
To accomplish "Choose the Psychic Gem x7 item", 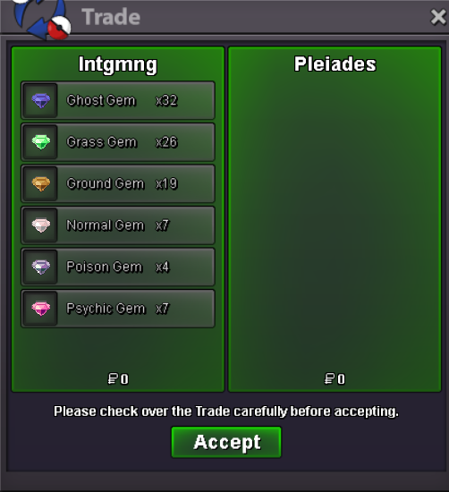I will (x=118, y=309).
